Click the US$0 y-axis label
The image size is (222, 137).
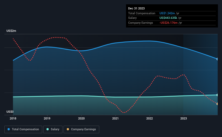click(10, 112)
